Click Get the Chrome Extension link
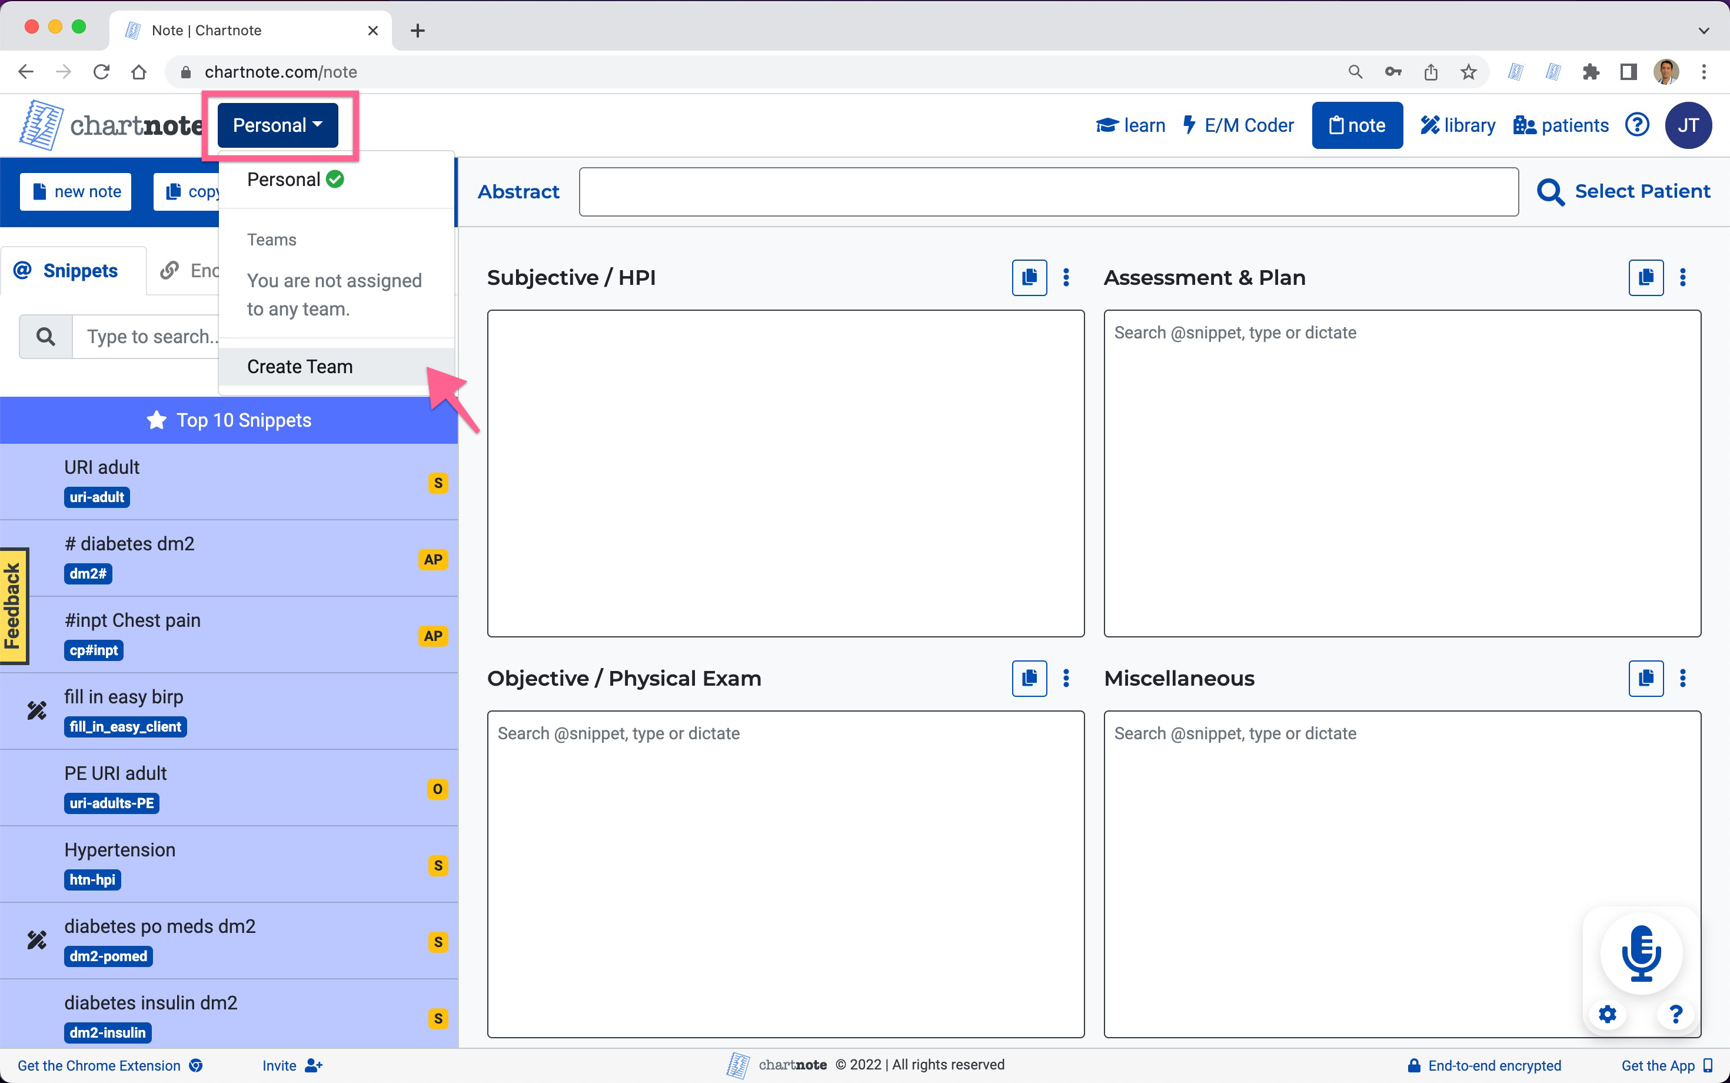Viewport: 1730px width, 1083px height. point(109,1066)
